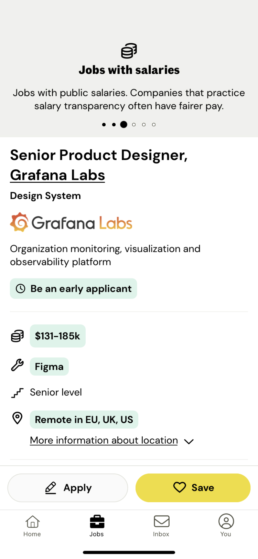The image size is (258, 559).
Task: Apply to the Senior Product Designer job
Action: coord(68,488)
